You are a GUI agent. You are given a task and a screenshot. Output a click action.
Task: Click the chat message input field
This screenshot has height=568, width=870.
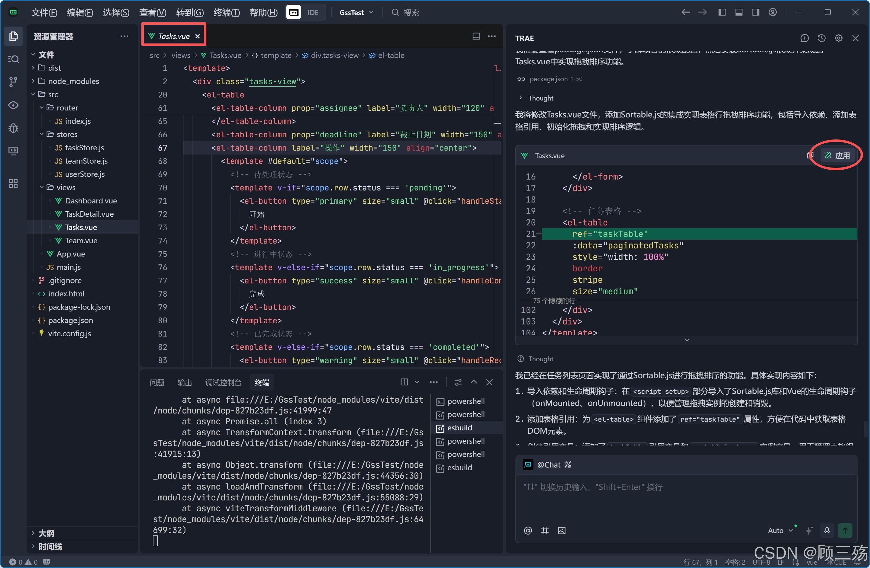686,497
